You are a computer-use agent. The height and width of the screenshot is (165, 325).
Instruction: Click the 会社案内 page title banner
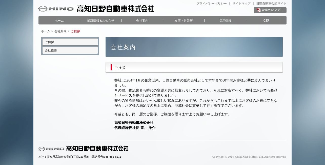[194, 47]
